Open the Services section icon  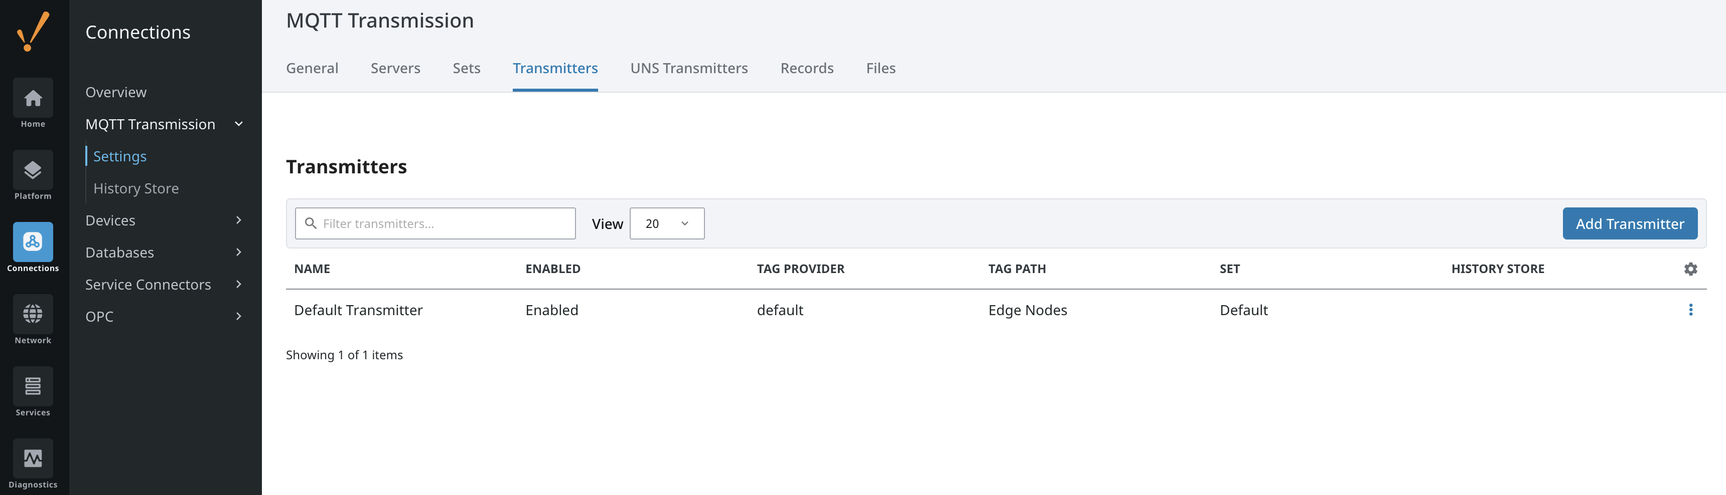pyautogui.click(x=33, y=387)
